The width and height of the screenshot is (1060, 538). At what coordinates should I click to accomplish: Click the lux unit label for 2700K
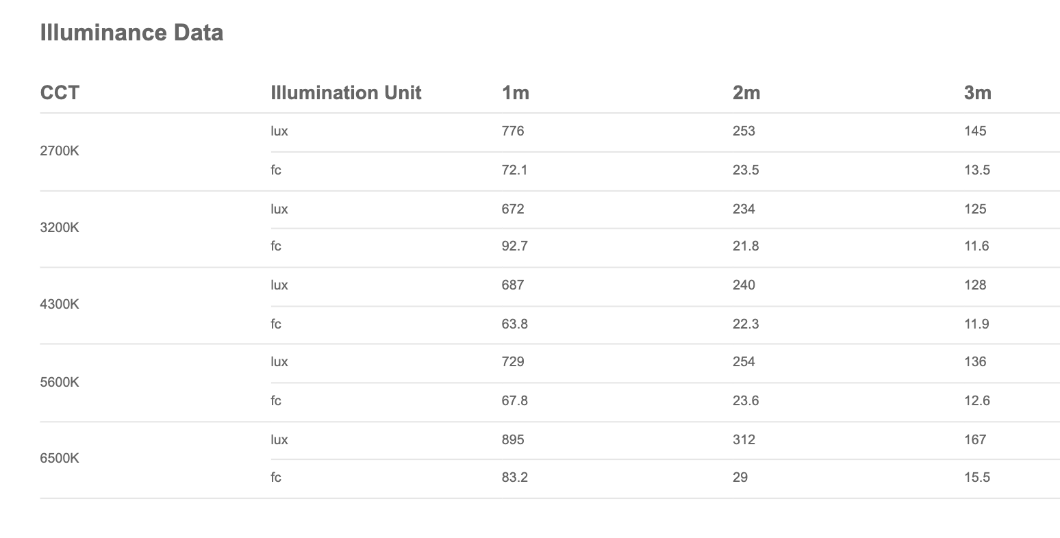[279, 131]
